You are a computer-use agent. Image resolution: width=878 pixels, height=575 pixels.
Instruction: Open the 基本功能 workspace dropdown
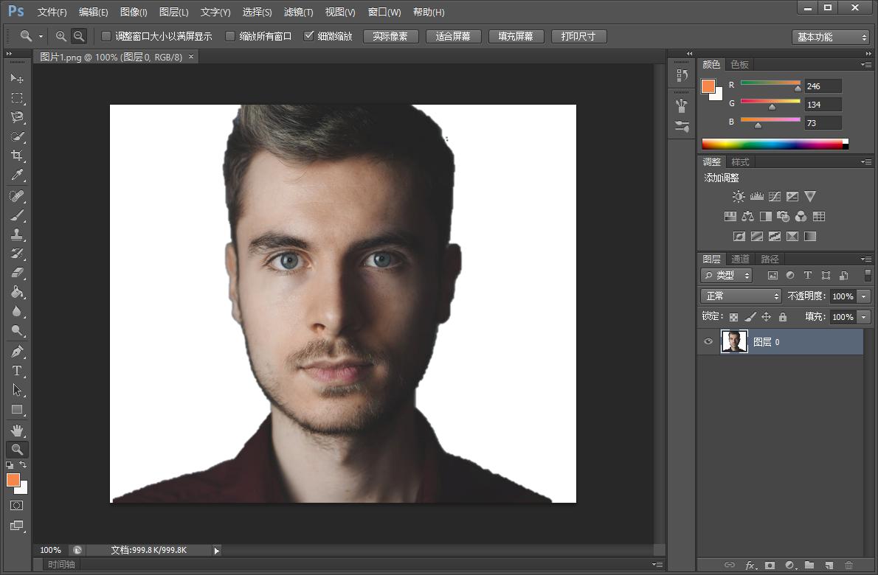point(832,37)
